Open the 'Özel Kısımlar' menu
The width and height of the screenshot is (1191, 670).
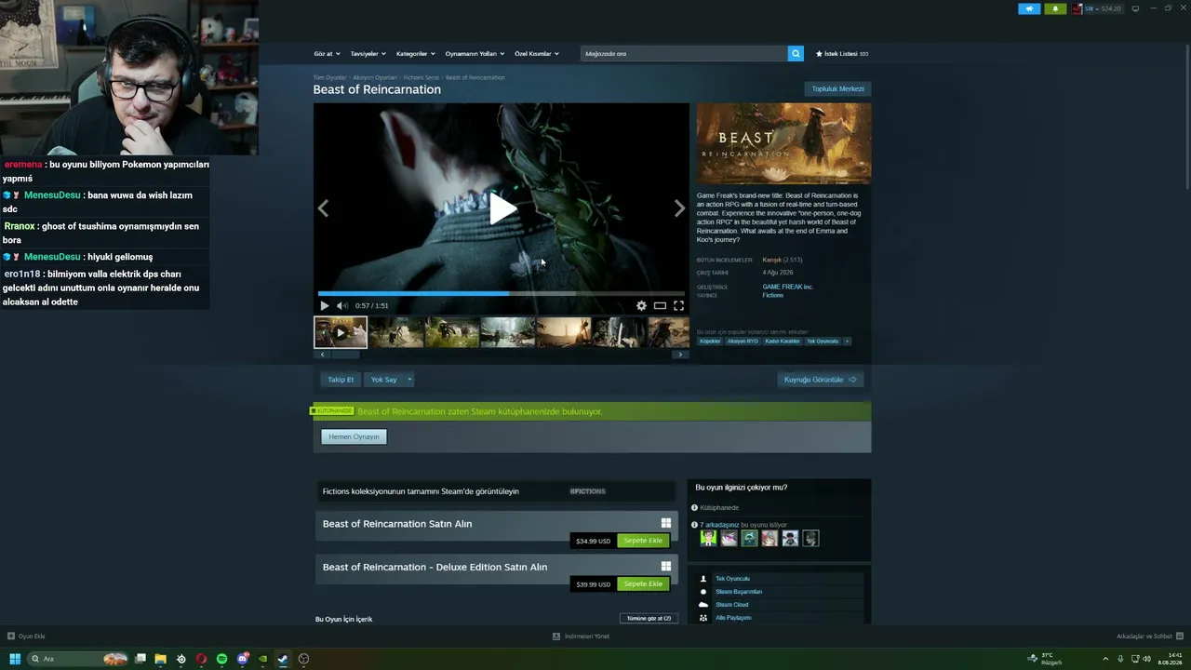point(537,54)
